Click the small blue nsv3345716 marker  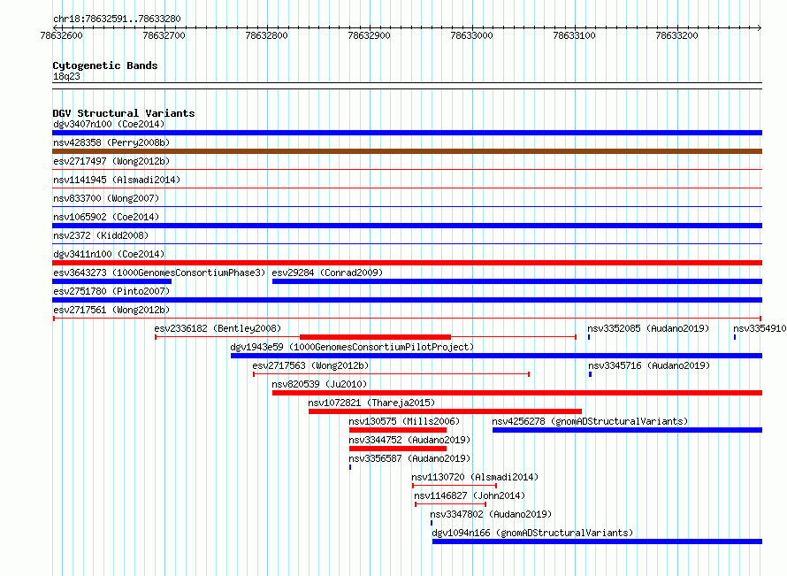(591, 374)
